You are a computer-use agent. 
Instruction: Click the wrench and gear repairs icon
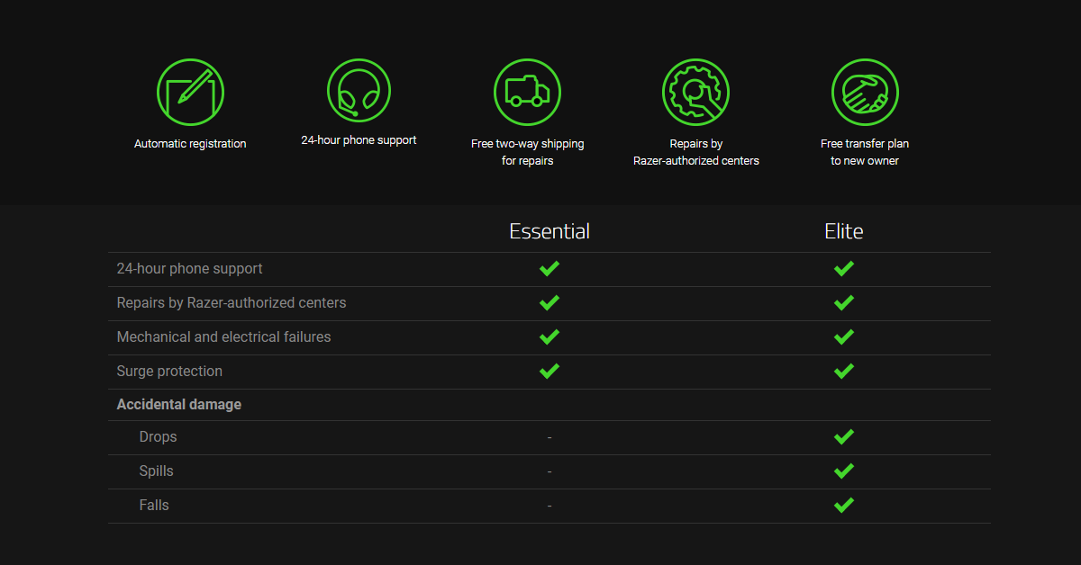[x=695, y=92]
